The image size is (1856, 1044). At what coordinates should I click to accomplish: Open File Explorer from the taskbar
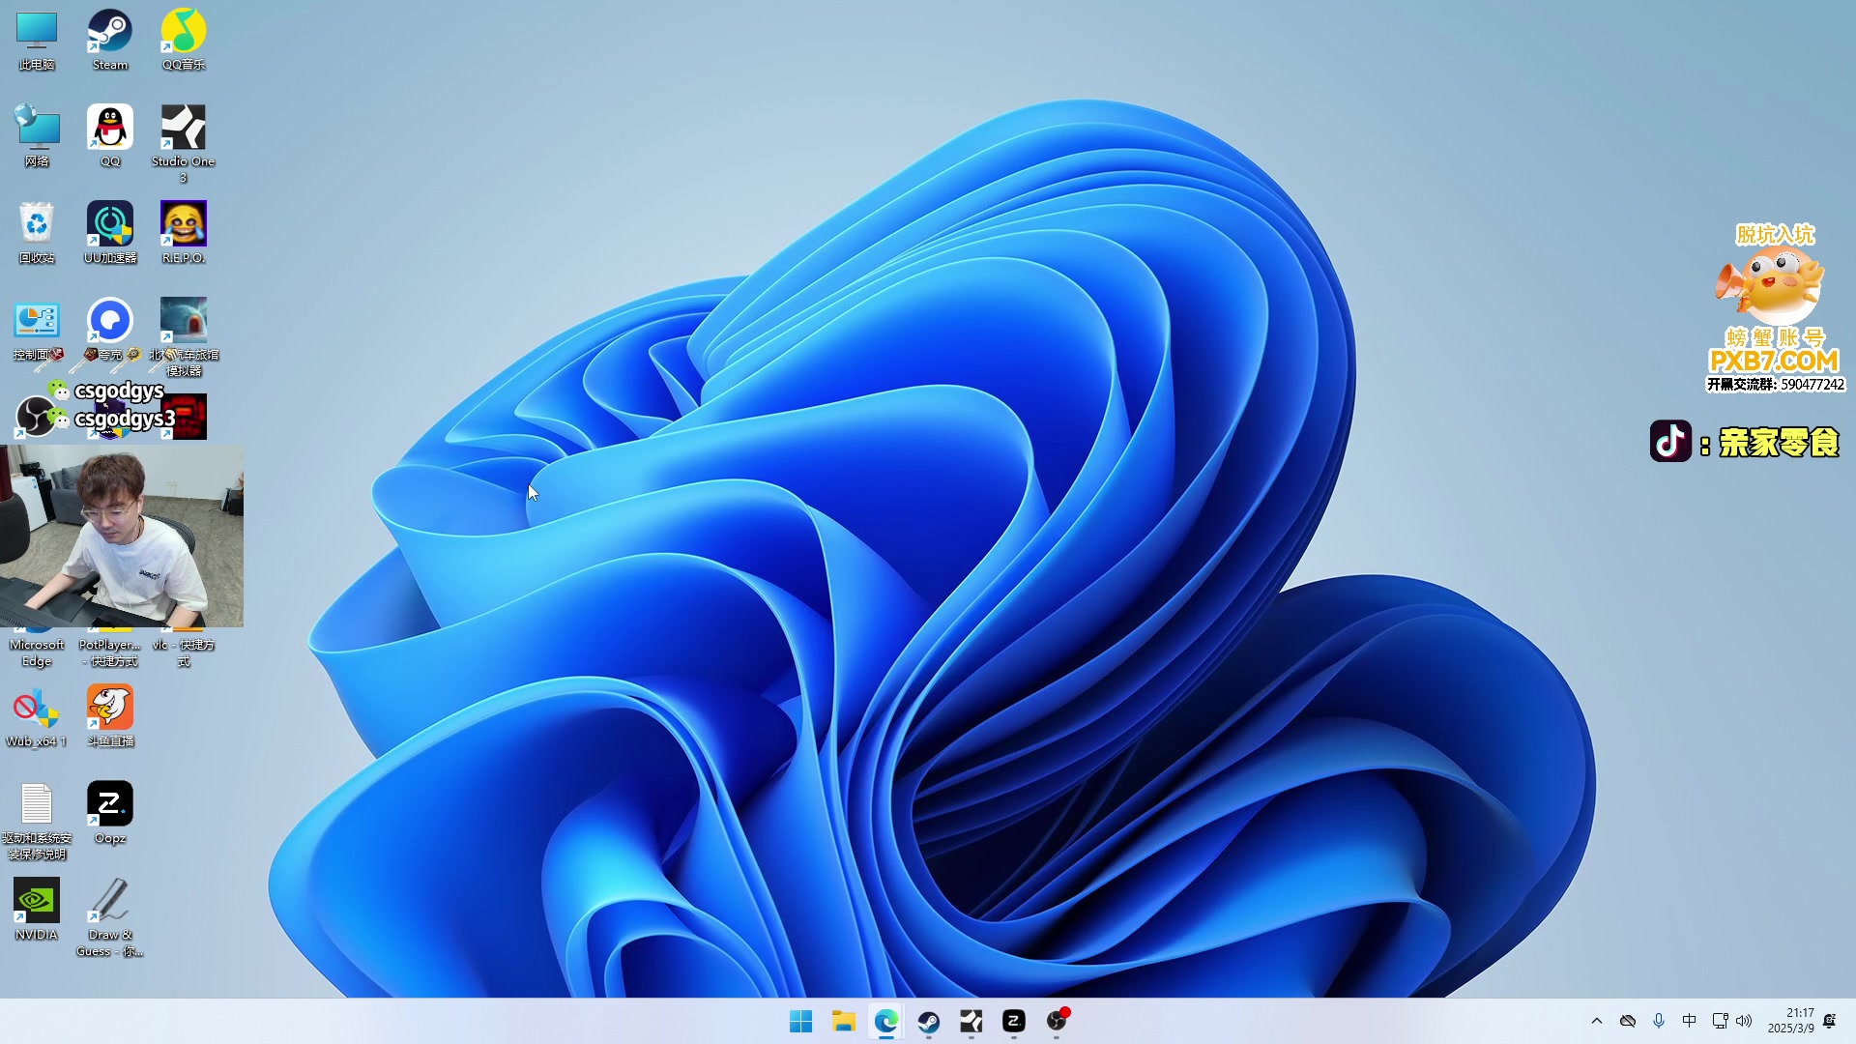point(844,1021)
